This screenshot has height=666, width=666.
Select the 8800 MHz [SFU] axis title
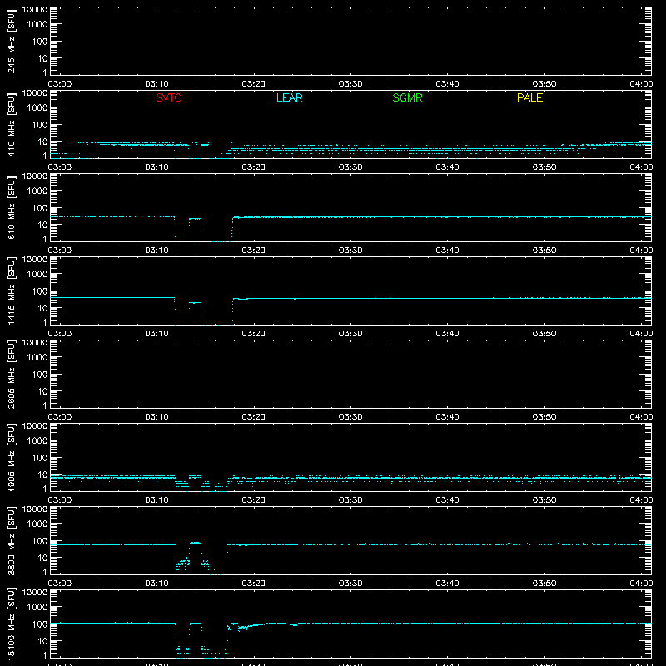11,540
